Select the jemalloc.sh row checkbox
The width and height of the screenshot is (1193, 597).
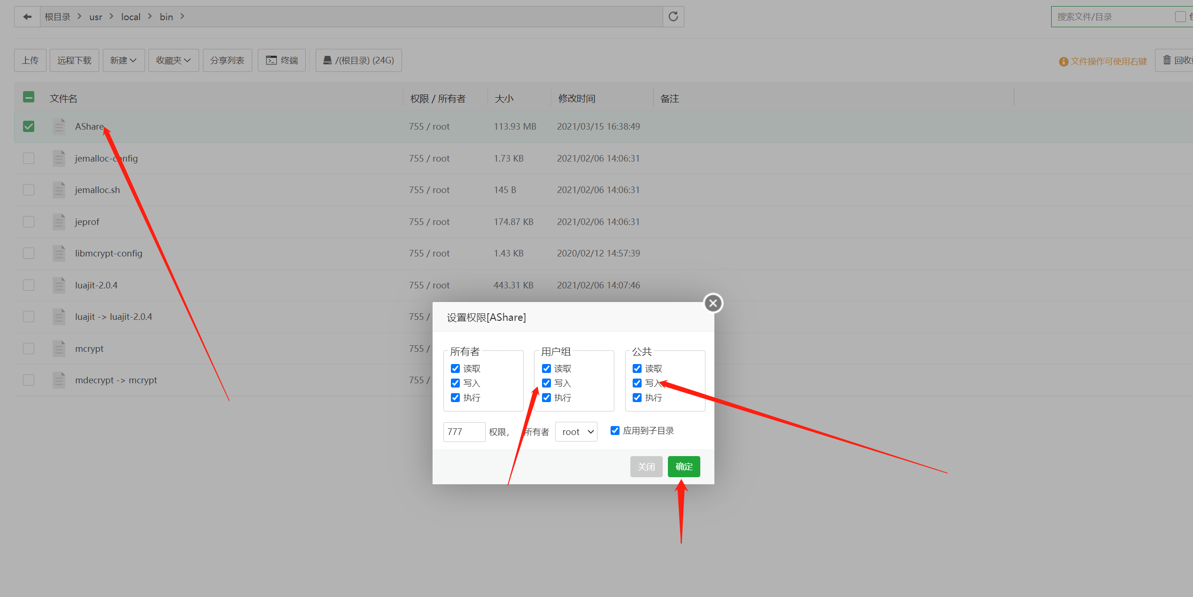[x=29, y=190]
